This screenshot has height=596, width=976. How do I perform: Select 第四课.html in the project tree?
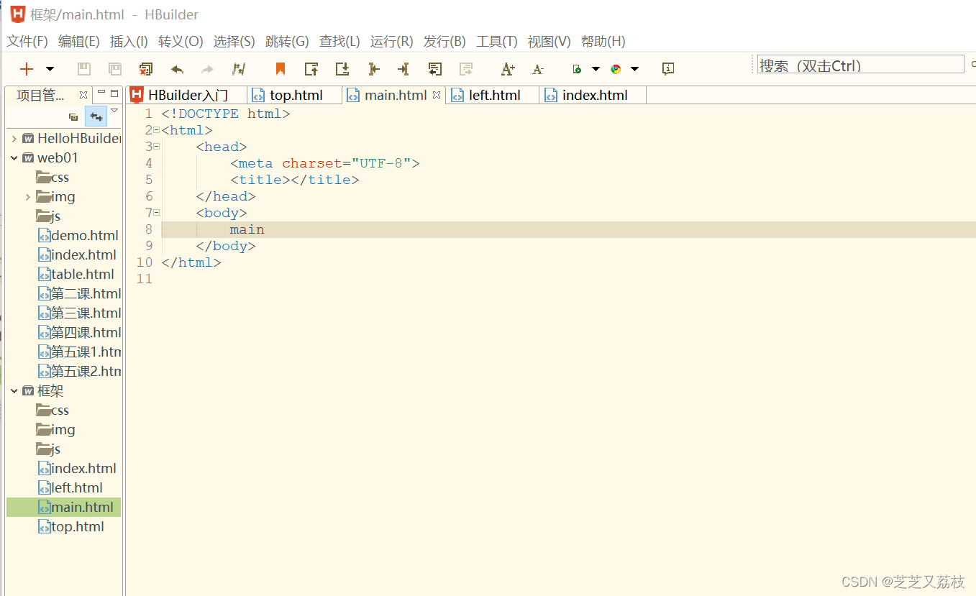pos(79,333)
